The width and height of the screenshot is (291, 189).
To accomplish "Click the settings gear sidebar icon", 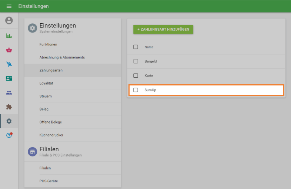I will pos(9,121).
